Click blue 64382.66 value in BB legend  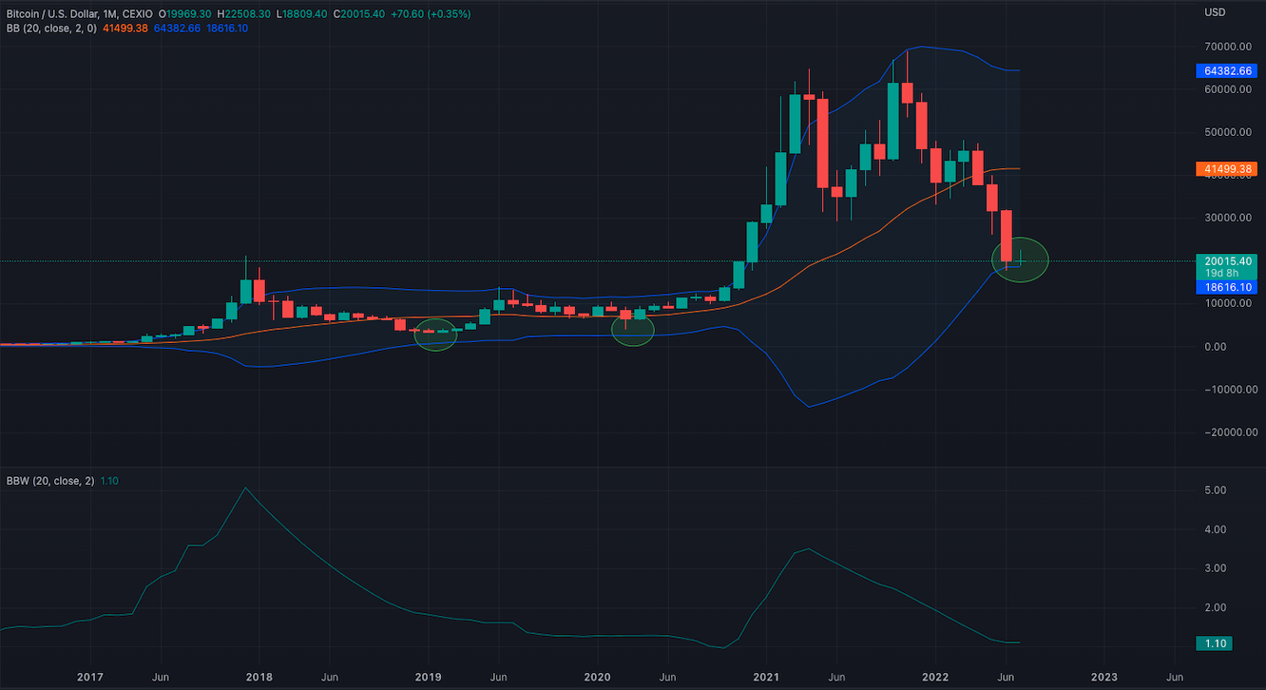(x=178, y=29)
